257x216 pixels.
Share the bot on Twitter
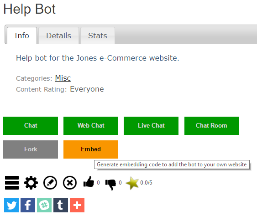(x=11, y=205)
